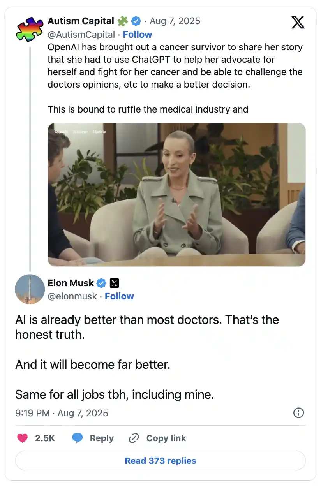This screenshot has height=486, width=321.
Task: Click the chain link copy icon
Action: [x=134, y=438]
